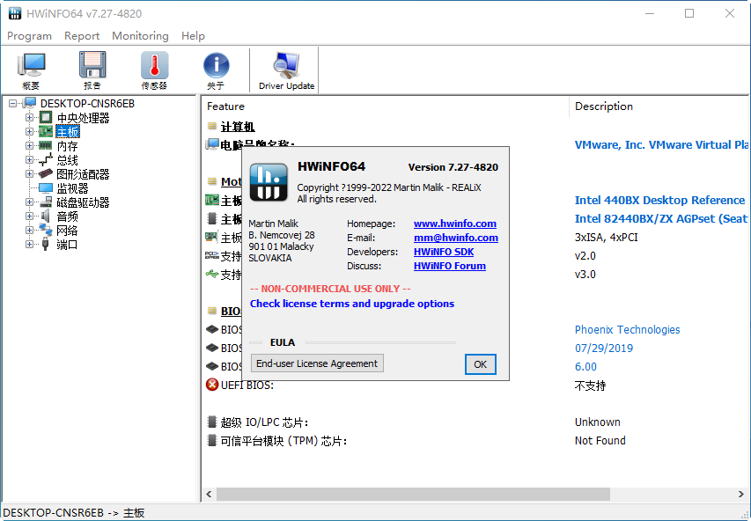Click the 6.00 BIOS version value
The height and width of the screenshot is (521, 751).
coord(585,367)
